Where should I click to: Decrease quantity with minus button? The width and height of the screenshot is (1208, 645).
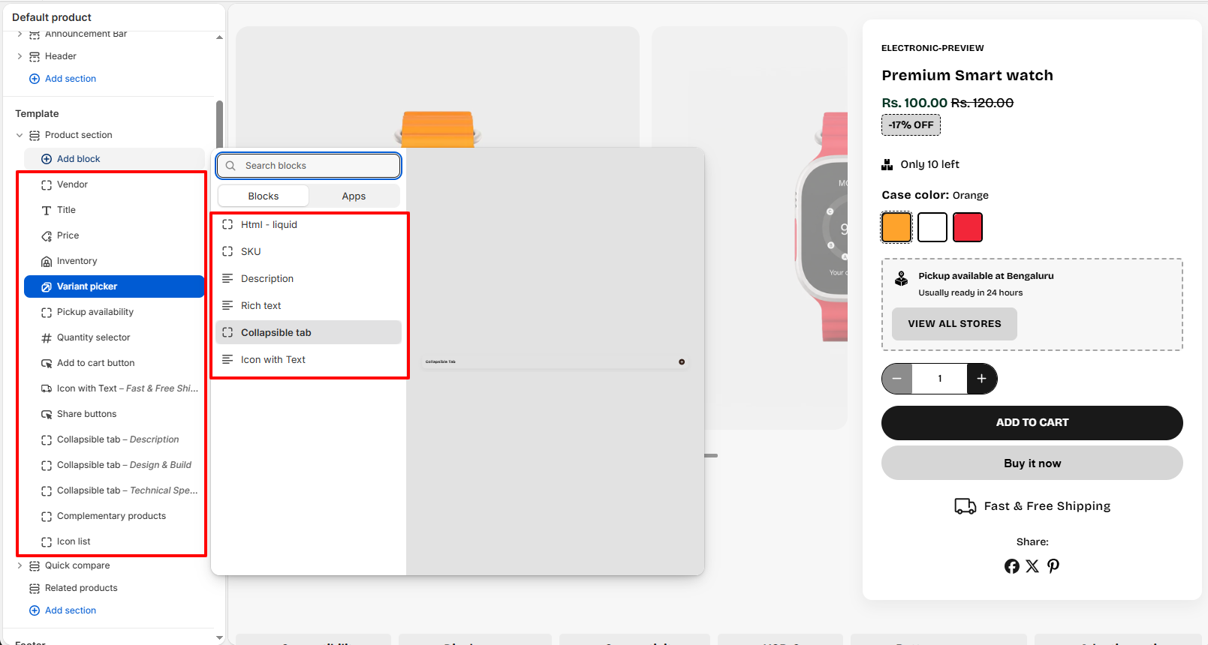[897, 379]
